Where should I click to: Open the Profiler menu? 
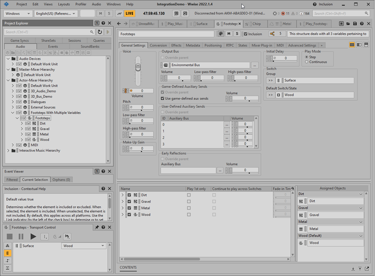click(x=81, y=4)
